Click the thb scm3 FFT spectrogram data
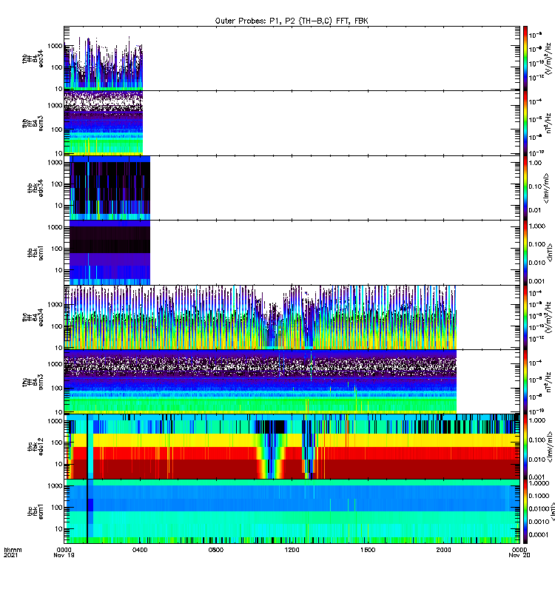Viewport: 555px width, 592px height. [x=104, y=123]
